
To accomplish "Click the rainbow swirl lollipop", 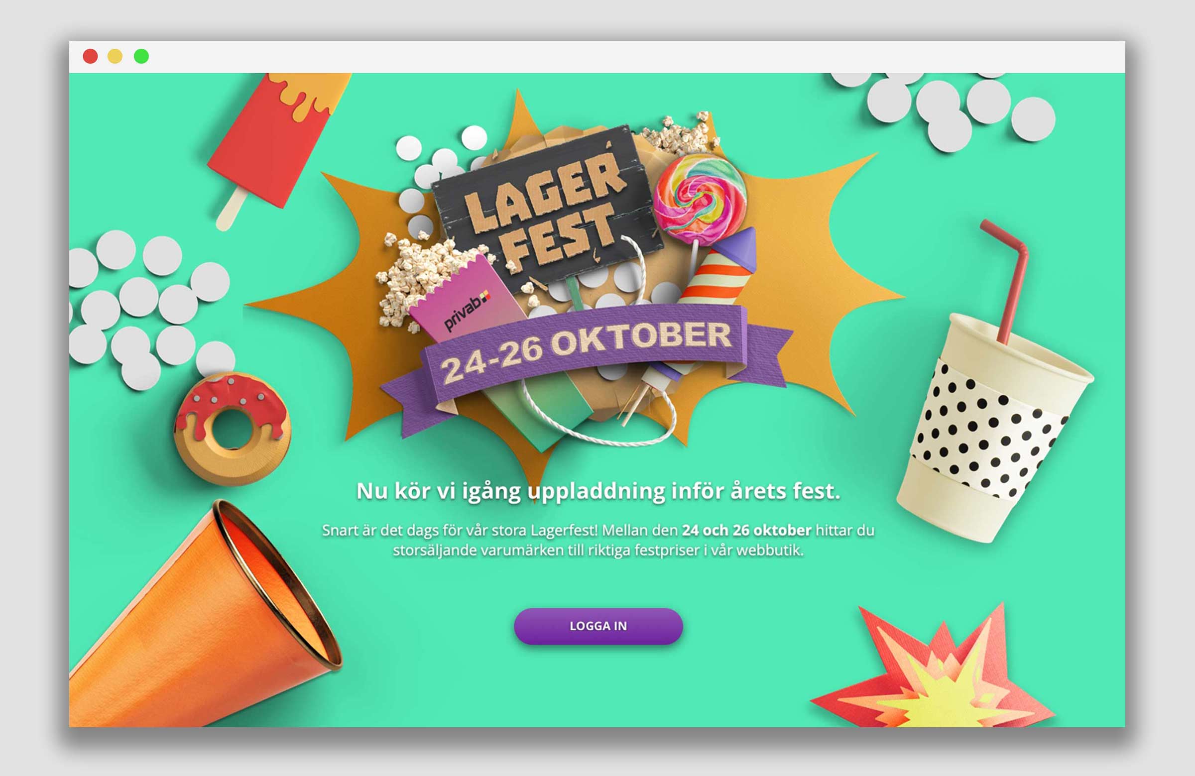I will 701,200.
